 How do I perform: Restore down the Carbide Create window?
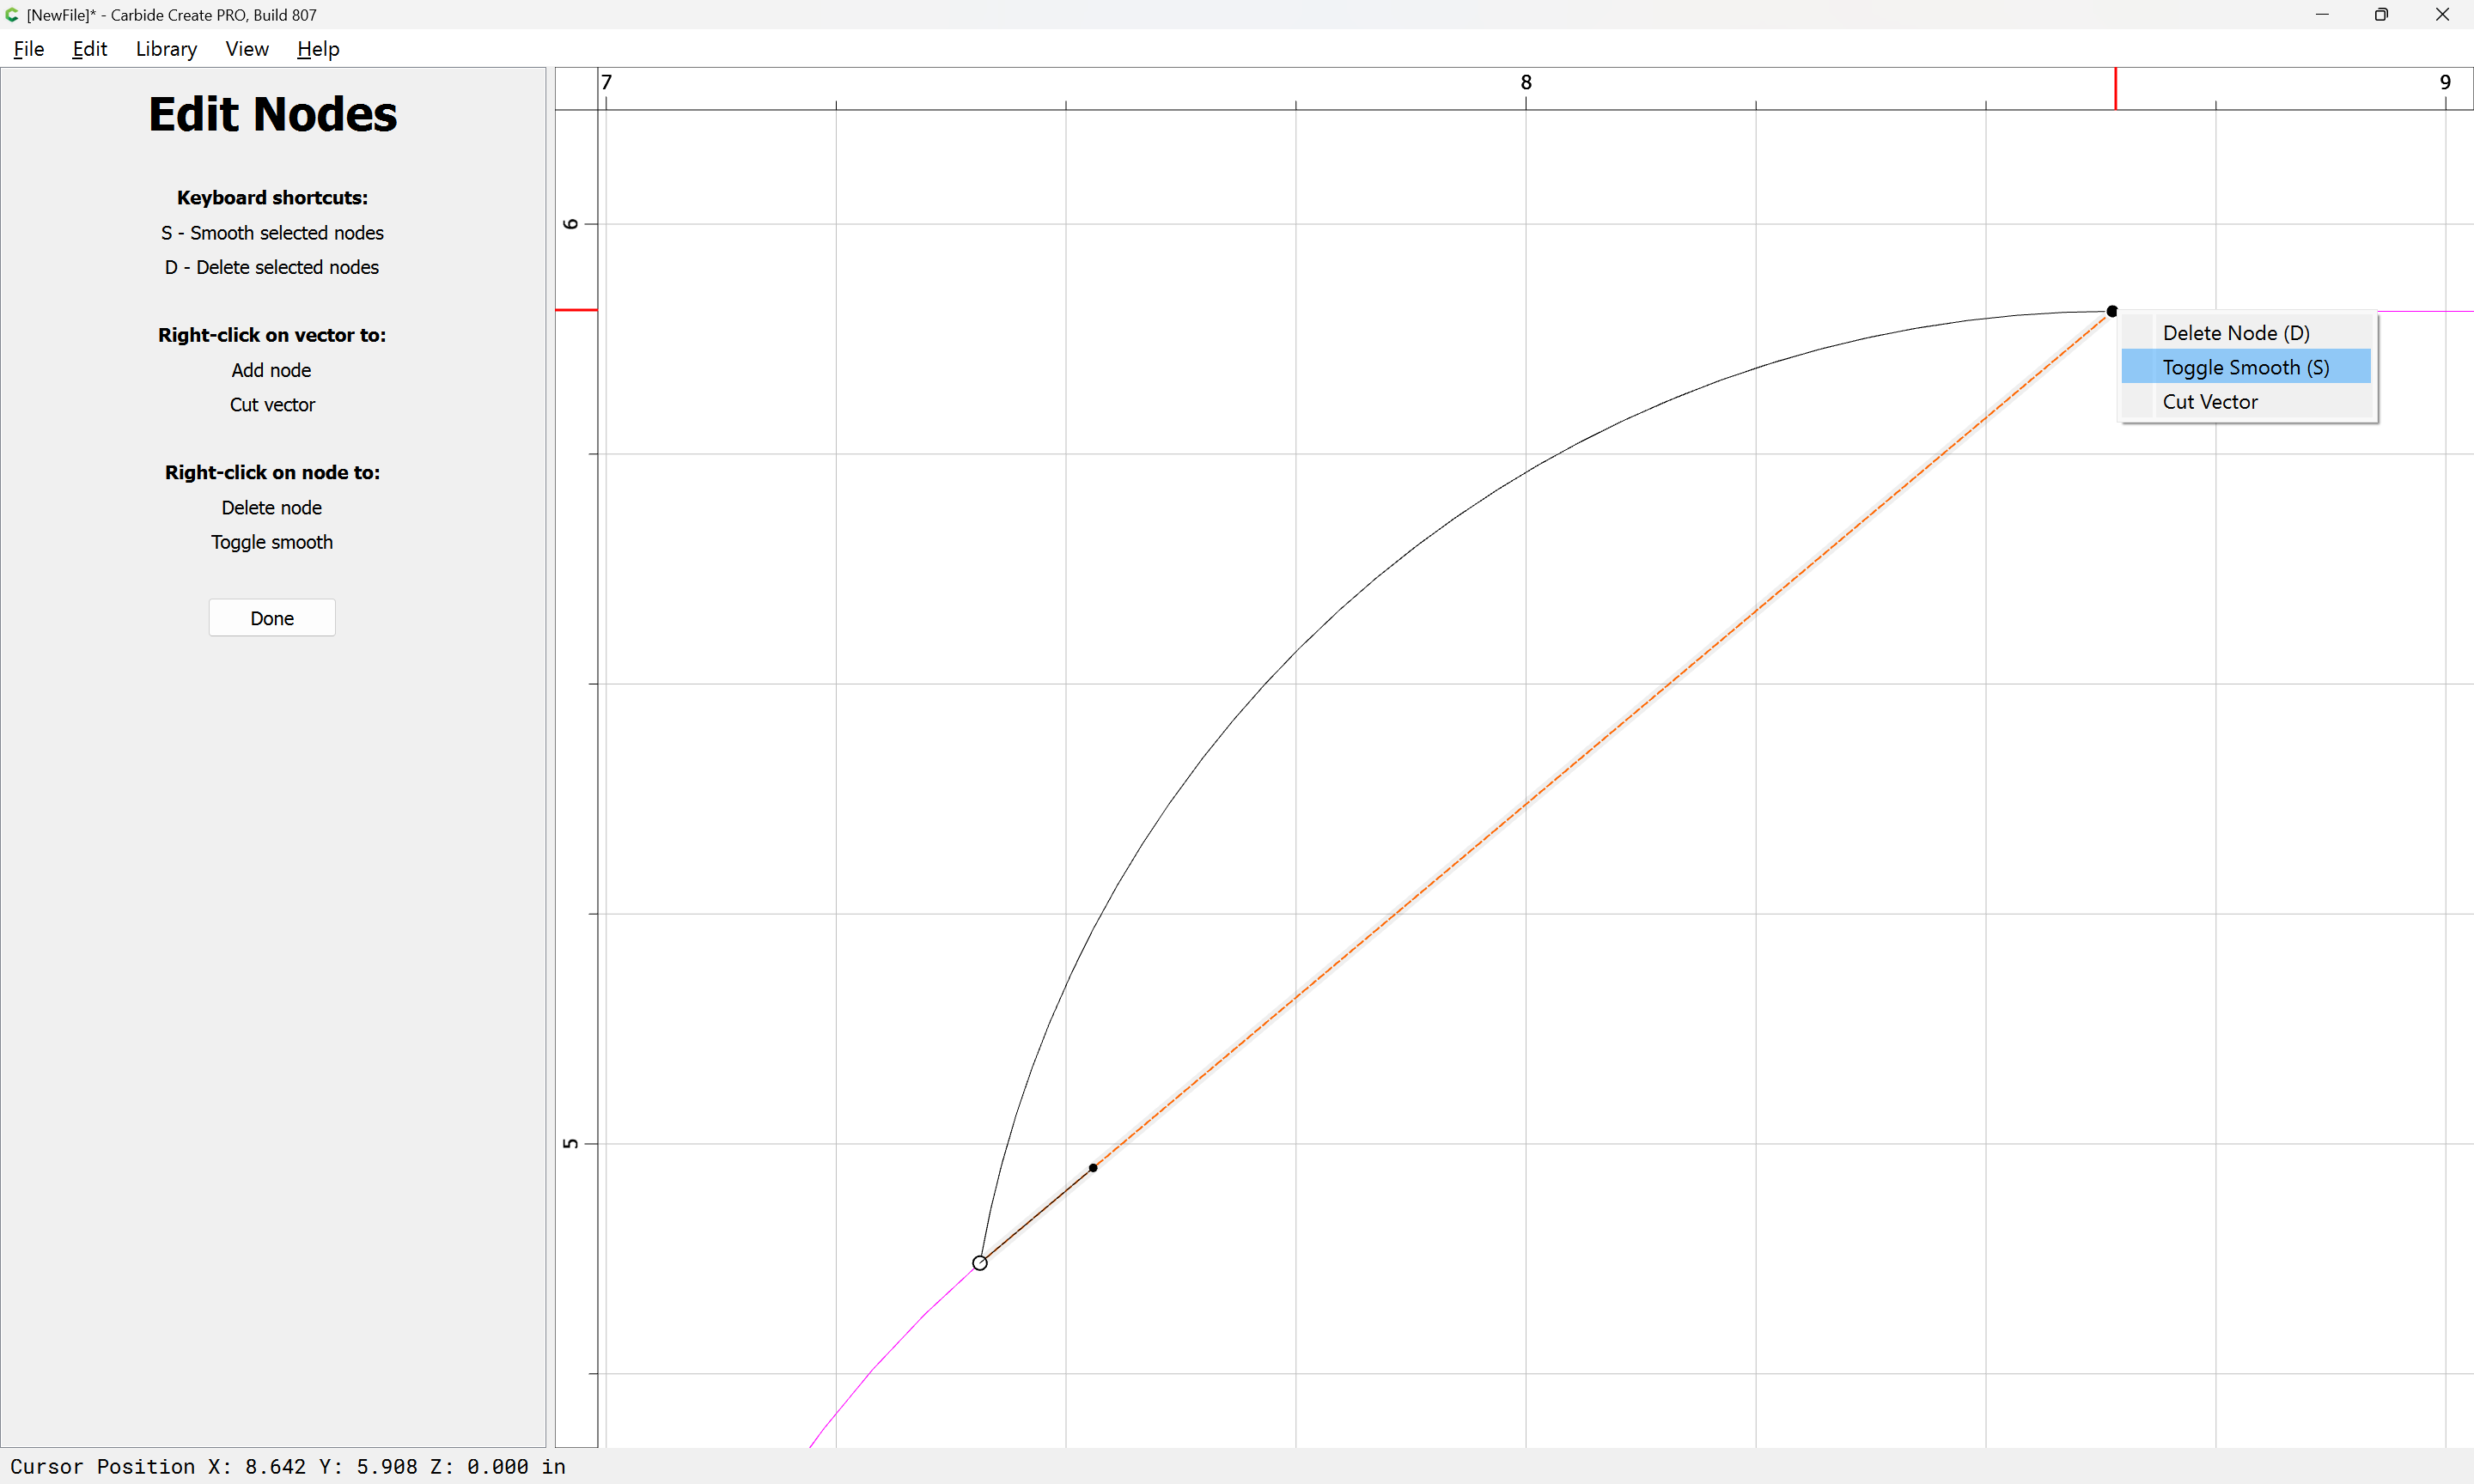[x=2381, y=15]
